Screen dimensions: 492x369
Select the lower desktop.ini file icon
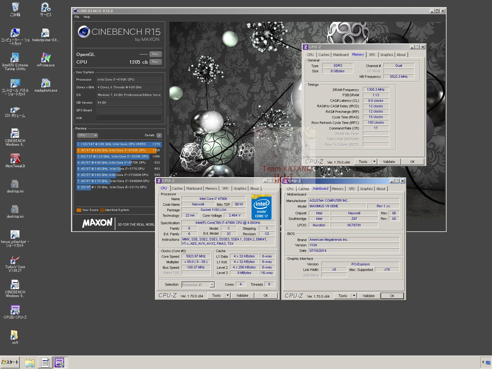point(15,211)
